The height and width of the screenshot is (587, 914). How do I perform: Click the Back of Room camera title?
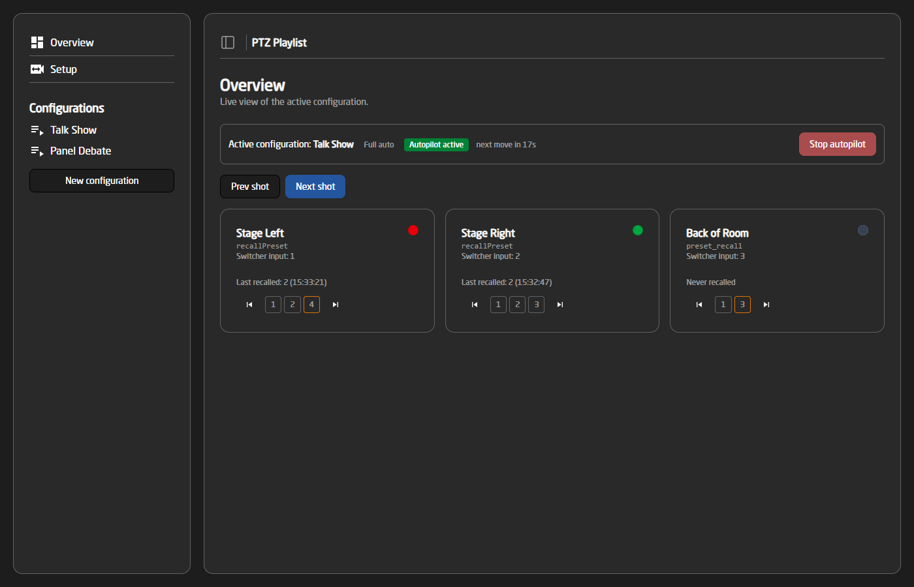(x=717, y=233)
